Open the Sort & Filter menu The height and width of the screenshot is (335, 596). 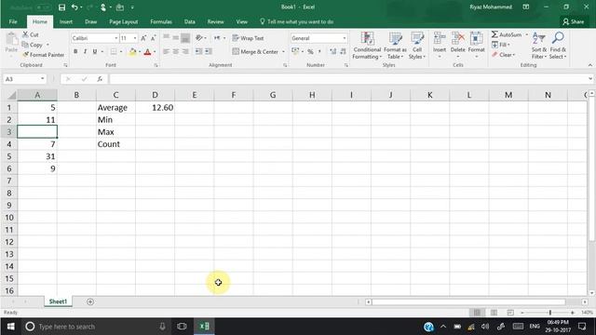pyautogui.click(x=539, y=46)
